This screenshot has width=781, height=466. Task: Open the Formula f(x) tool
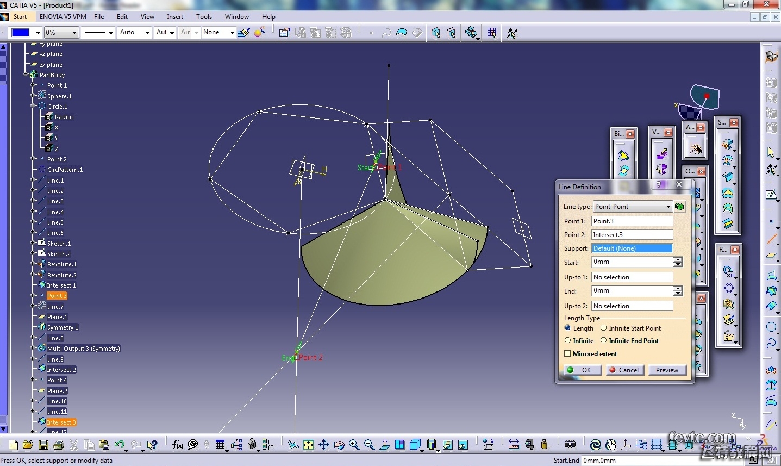(178, 445)
